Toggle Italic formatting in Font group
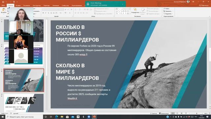 (46, 13)
